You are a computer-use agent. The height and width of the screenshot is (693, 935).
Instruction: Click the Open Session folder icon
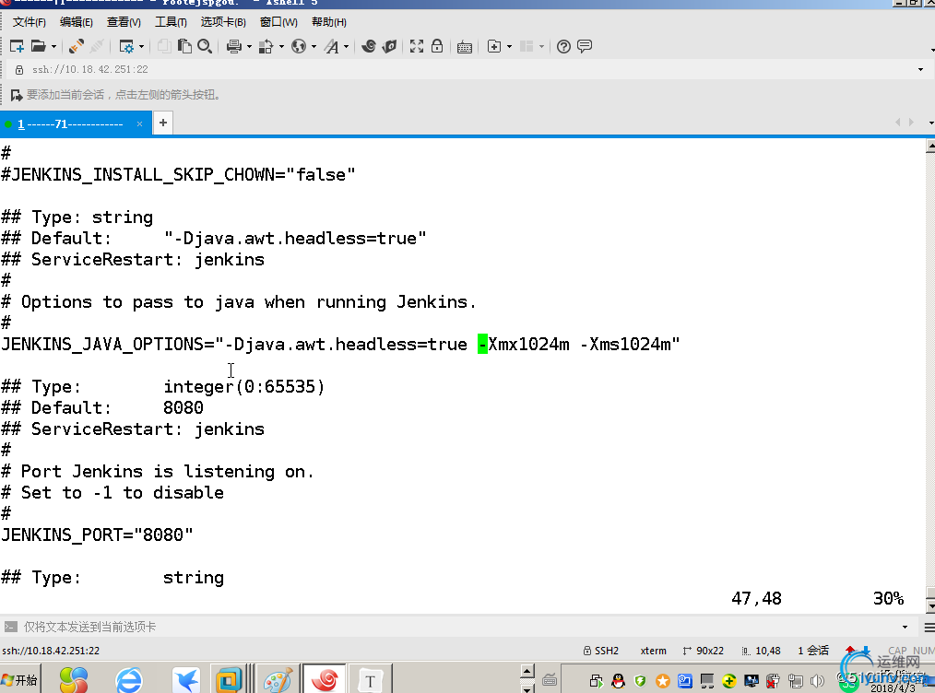(38, 46)
